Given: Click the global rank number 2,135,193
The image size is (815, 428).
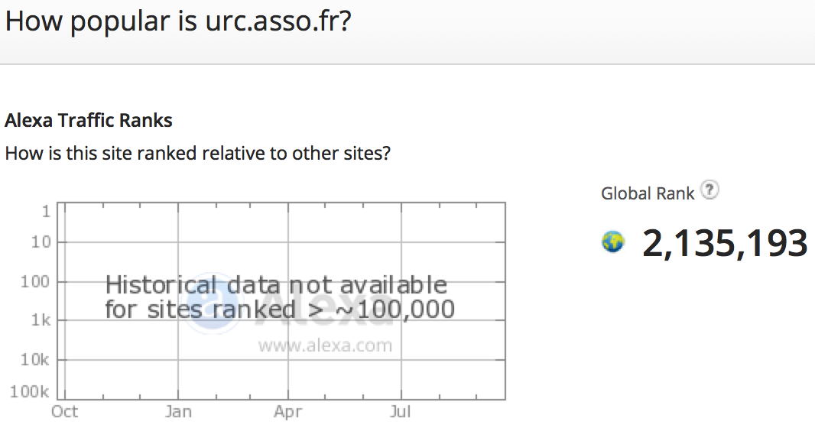Looking at the screenshot, I should [x=725, y=242].
